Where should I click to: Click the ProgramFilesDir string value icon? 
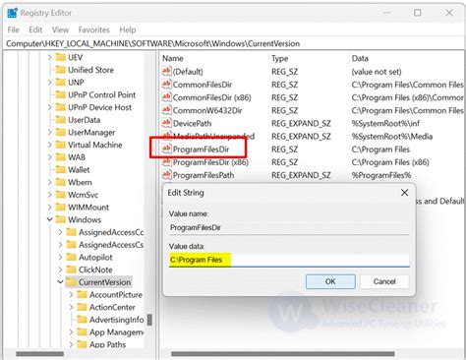pyautogui.click(x=166, y=149)
